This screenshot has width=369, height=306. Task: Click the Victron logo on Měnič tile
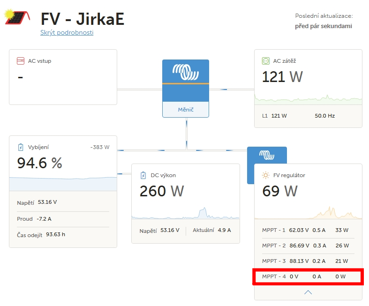[x=186, y=72]
